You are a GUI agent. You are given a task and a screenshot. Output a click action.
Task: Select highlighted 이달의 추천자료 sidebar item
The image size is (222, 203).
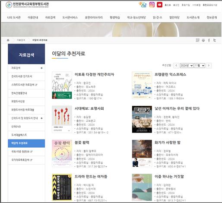tap(26, 143)
